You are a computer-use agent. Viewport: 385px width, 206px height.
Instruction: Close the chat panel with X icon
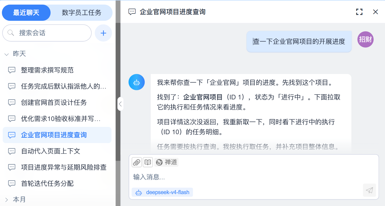tap(376, 12)
